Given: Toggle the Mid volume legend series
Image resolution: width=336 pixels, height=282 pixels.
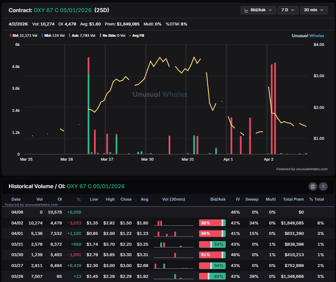Looking at the screenshot, I should (x=53, y=35).
